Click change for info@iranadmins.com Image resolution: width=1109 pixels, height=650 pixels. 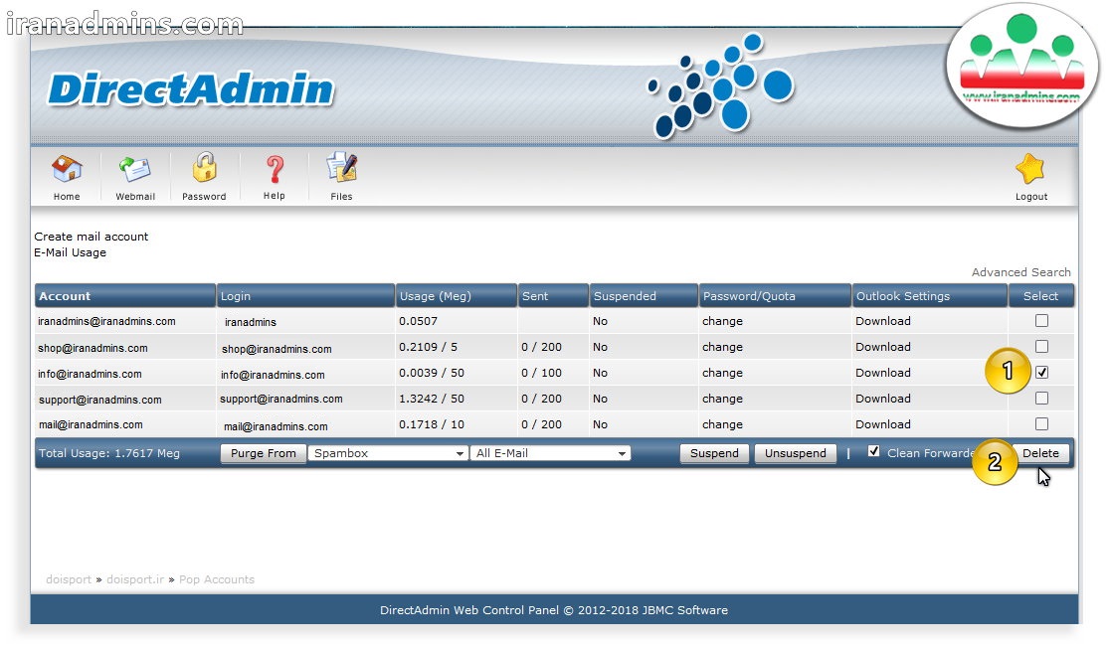click(722, 373)
